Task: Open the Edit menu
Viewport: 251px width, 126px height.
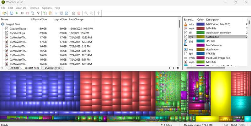Action: tap(10, 8)
